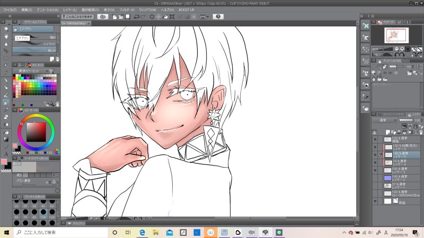Choose brush size 100 preset
Viewport: 424px width, 238px height.
[x=43, y=213]
